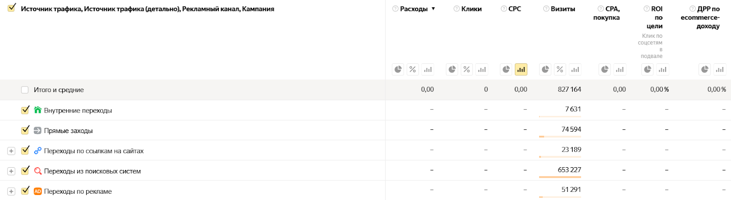
Task: Select pie chart view under ДРР column
Action: coord(705,69)
